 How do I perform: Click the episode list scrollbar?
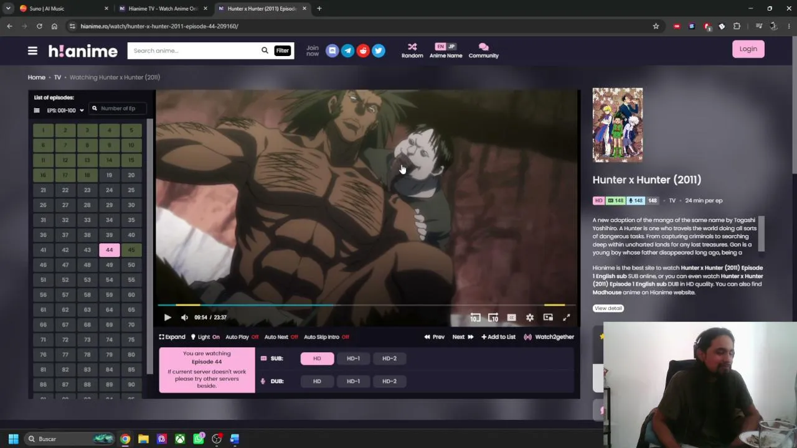149,246
